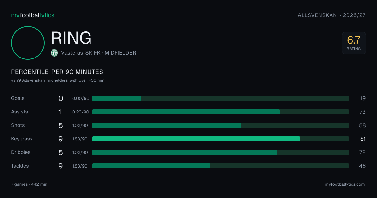377x198 pixels.
Task: Select the Allsvenskan 2026/27 season label
Action: [332, 15]
